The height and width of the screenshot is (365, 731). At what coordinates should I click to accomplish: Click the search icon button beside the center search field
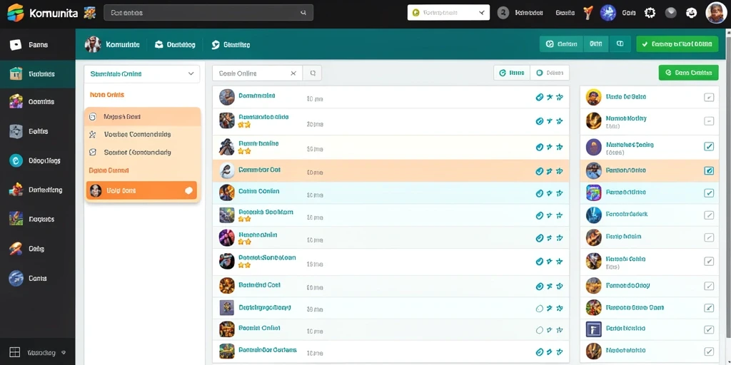click(313, 73)
